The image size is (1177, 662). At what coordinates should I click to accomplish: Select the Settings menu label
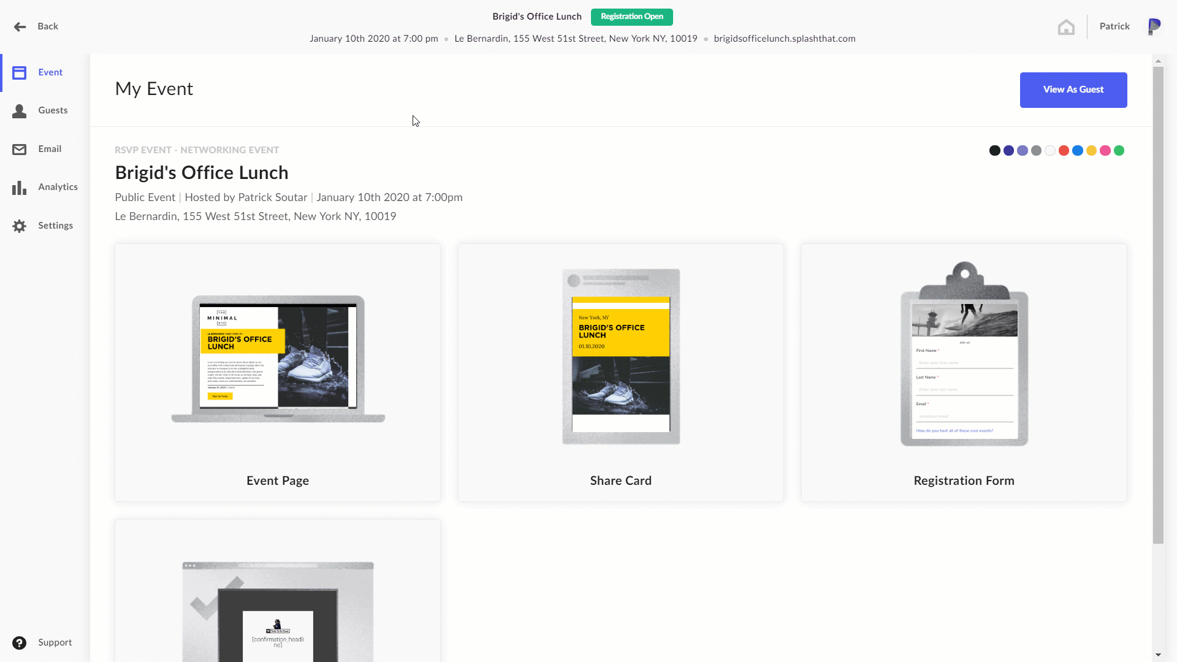[55, 226]
